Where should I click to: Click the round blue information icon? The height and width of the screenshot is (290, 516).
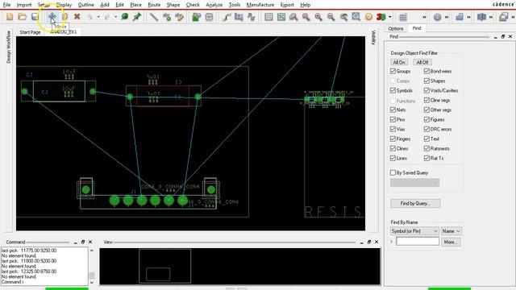[x=437, y=17]
